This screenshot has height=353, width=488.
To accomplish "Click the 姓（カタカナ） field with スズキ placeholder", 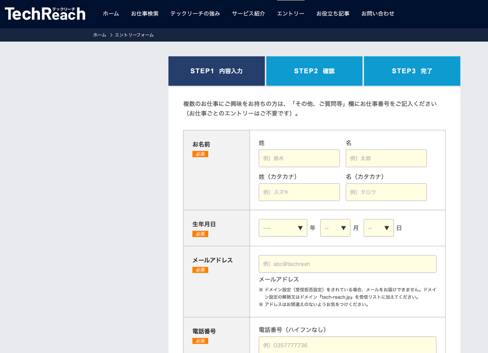I will click(x=299, y=192).
